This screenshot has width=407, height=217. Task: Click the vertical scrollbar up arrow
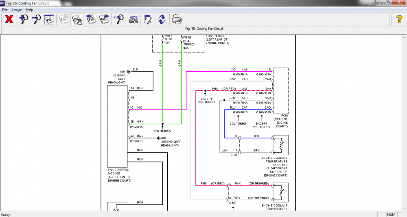(x=405, y=37)
